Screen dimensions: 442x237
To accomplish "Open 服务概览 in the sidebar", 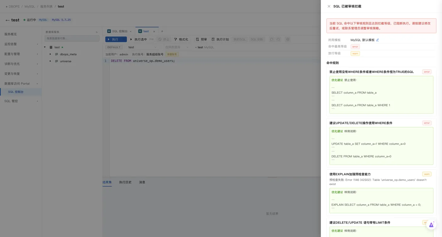I will 21,34.
